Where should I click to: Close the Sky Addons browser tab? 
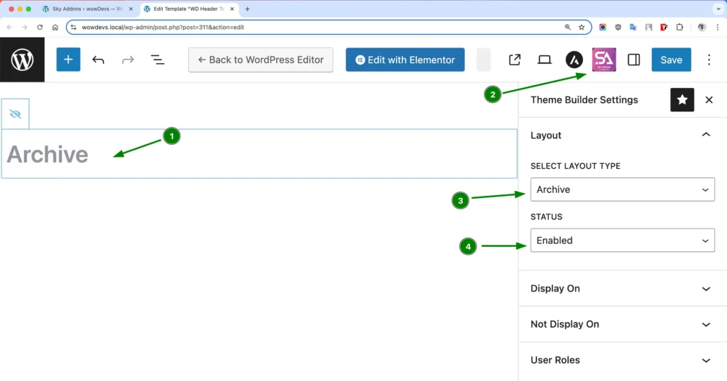(131, 9)
